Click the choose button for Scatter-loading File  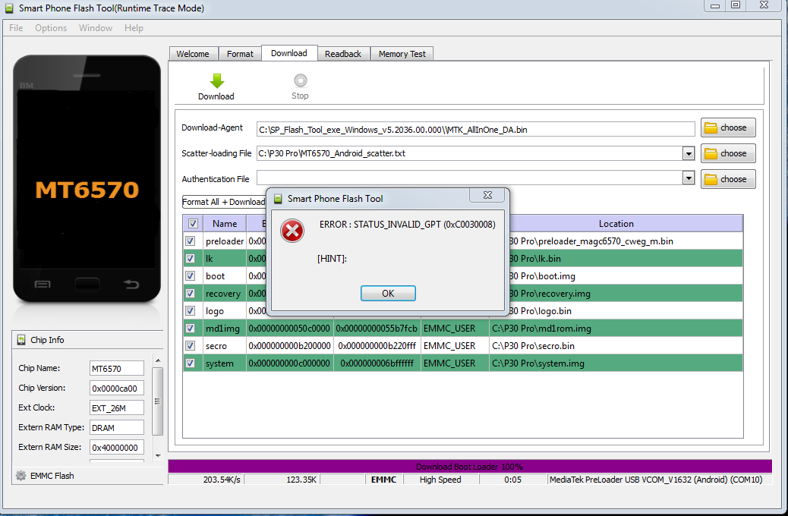pyautogui.click(x=728, y=153)
